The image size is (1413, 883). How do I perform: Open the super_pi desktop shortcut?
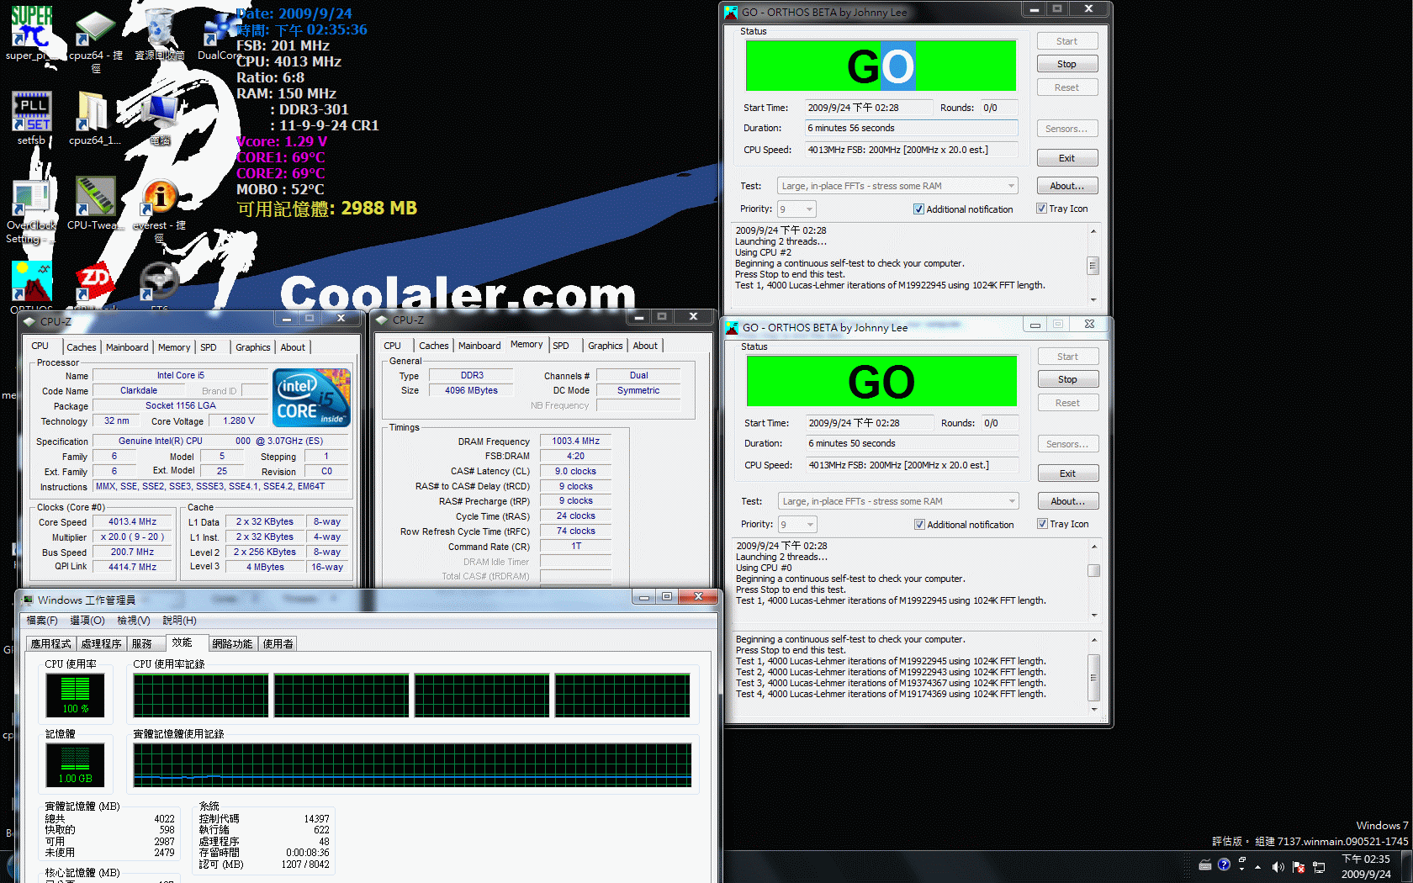(31, 27)
